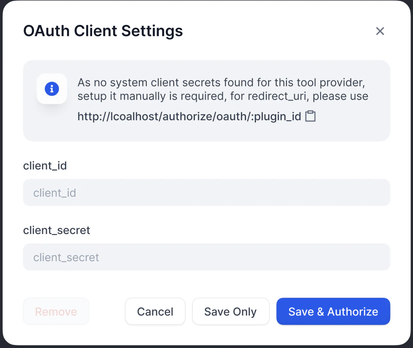Image resolution: width=413 pixels, height=348 pixels.
Task: Click Cancel to discard changes
Action: pyautogui.click(x=155, y=311)
